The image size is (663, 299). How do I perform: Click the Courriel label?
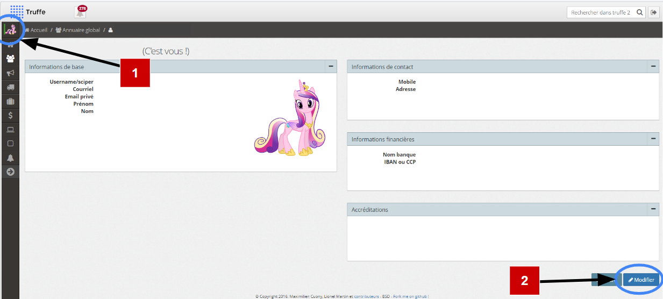(83, 89)
